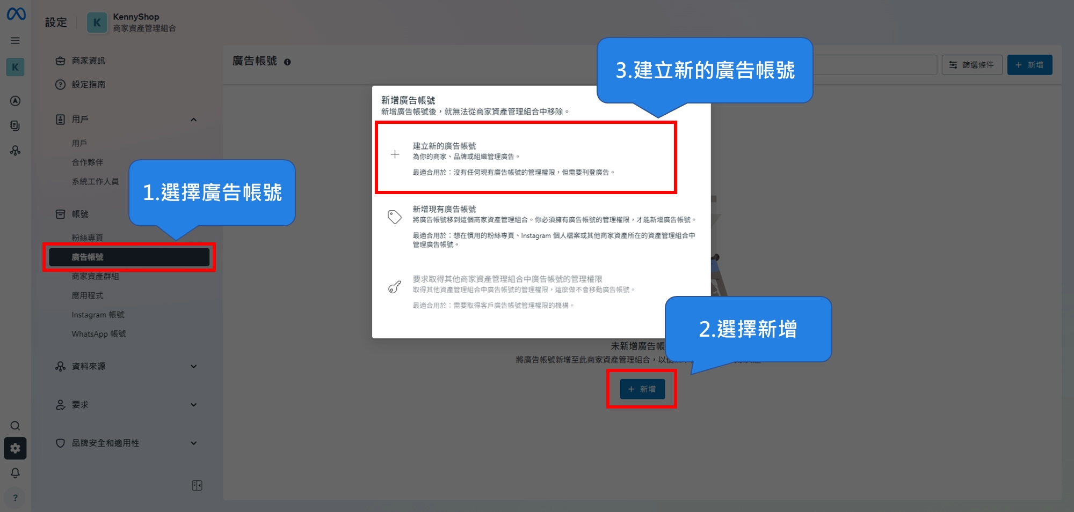Collapse the 用戶 section chevron
Viewport: 1074px width, 512px height.
(x=194, y=119)
